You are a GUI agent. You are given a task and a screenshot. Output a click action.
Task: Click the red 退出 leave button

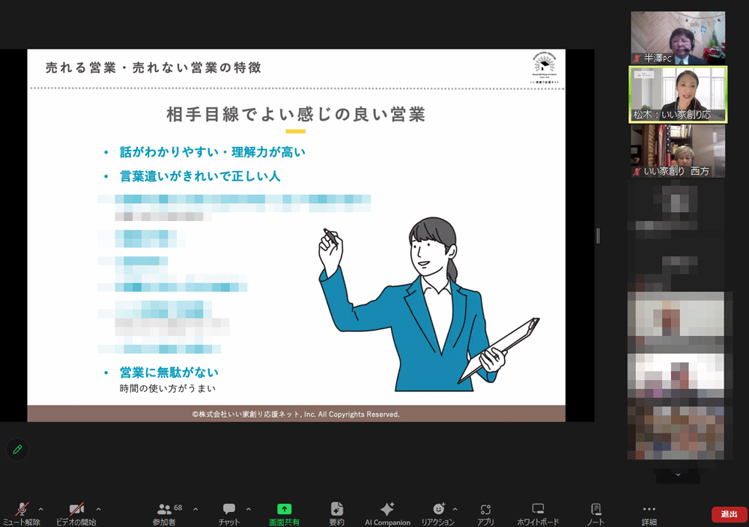point(728,514)
